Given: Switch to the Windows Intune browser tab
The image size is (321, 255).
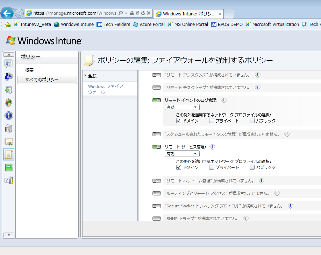Looking at the screenshot, I should tap(188, 14).
